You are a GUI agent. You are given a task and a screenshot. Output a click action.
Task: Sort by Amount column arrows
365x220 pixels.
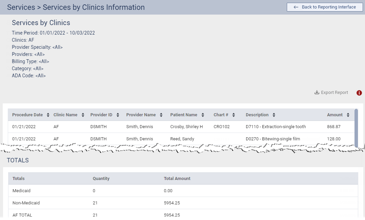(348, 115)
